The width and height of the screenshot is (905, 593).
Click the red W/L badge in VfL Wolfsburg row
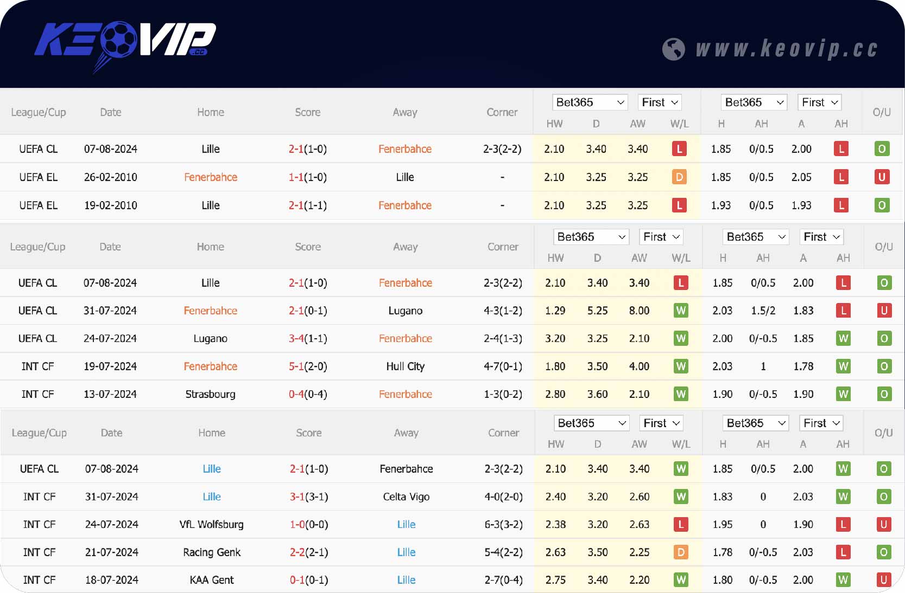681,524
